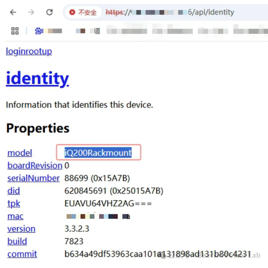The image size is (268, 268).
Task: Click the address bar URL ending in /api/identity
Action: pyautogui.click(x=170, y=12)
